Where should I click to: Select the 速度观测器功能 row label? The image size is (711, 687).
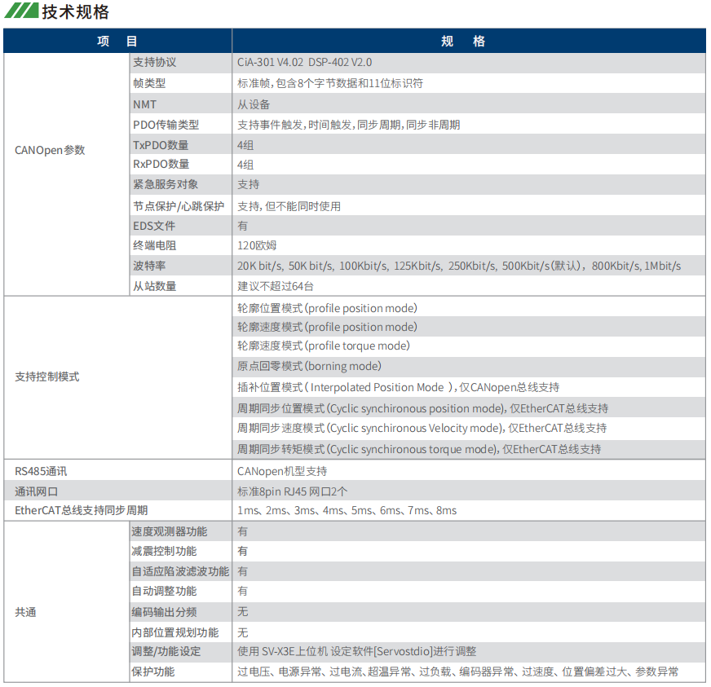tap(170, 531)
